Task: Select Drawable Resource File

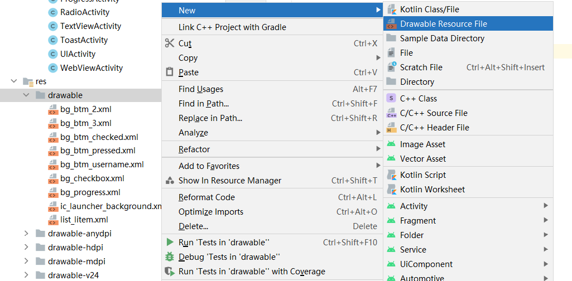Action: click(443, 24)
